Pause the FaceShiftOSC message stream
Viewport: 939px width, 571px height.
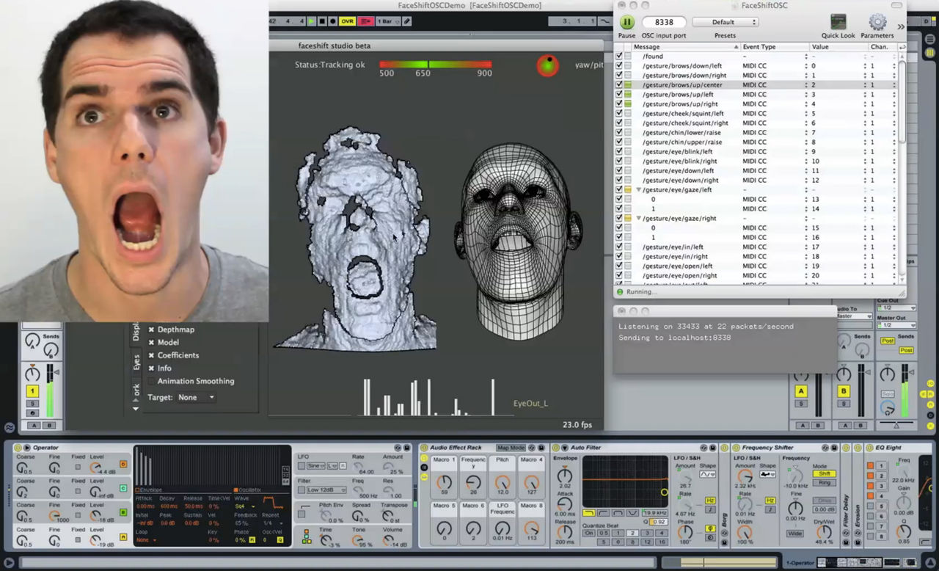626,22
